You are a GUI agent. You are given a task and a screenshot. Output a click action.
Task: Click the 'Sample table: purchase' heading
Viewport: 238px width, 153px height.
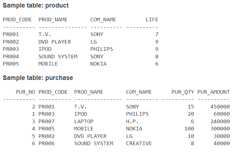38,78
